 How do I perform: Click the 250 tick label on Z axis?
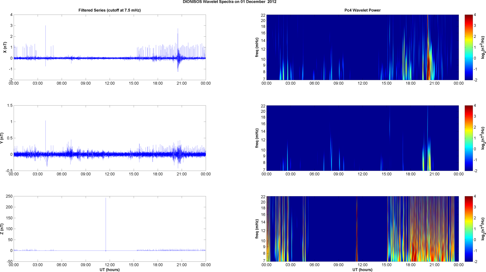(9, 197)
